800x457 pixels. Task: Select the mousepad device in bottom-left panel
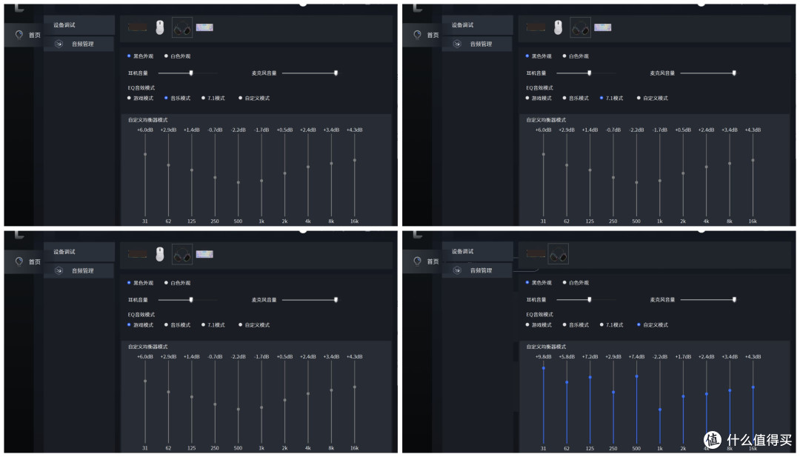(x=137, y=254)
